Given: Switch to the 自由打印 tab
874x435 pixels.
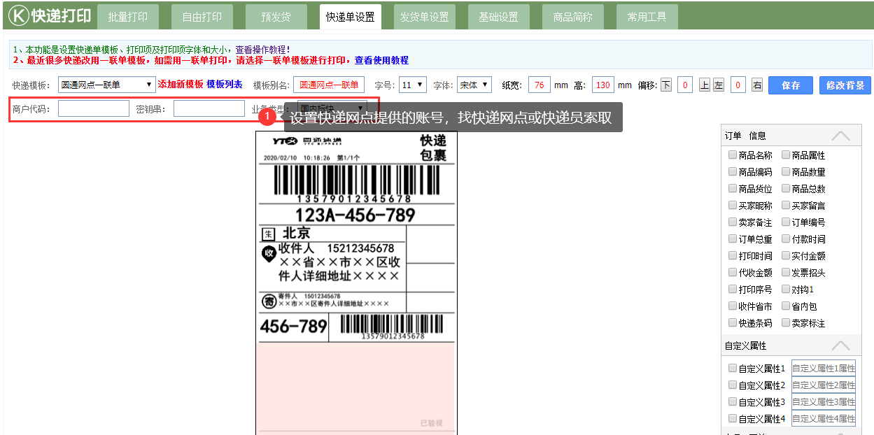Looking at the screenshot, I should [x=202, y=17].
